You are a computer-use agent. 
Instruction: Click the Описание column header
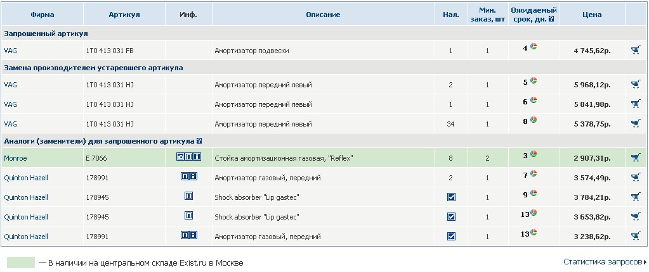pos(323,15)
